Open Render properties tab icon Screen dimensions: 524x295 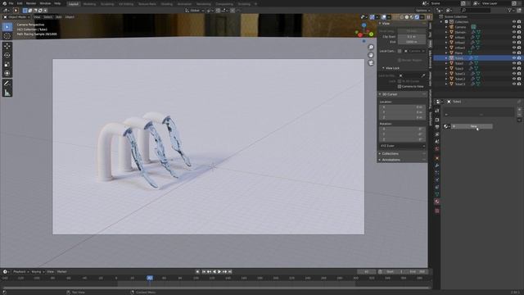[436, 120]
